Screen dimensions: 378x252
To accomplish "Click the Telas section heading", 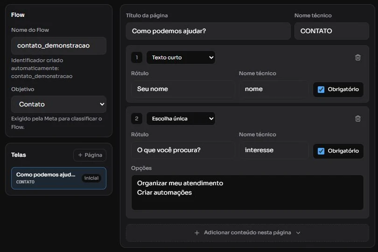I will pos(19,155).
